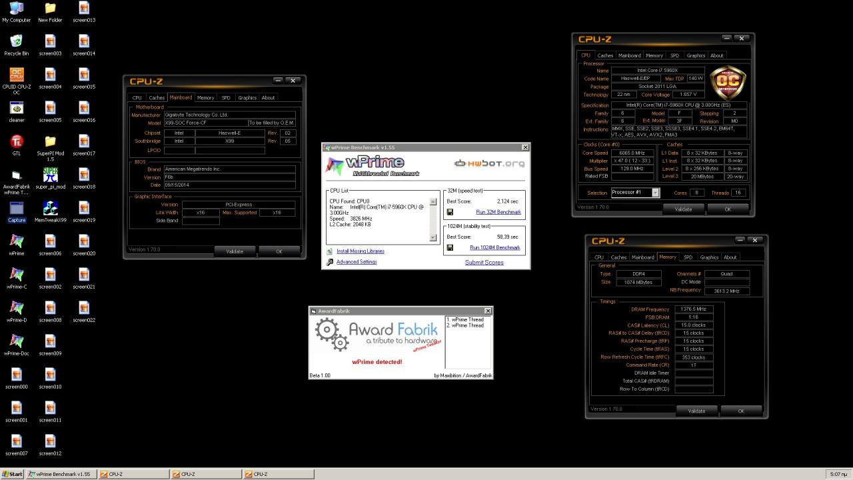The image size is (853, 480).
Task: Open Graphics tab in mainboard CPU-Z window
Action: 247,97
